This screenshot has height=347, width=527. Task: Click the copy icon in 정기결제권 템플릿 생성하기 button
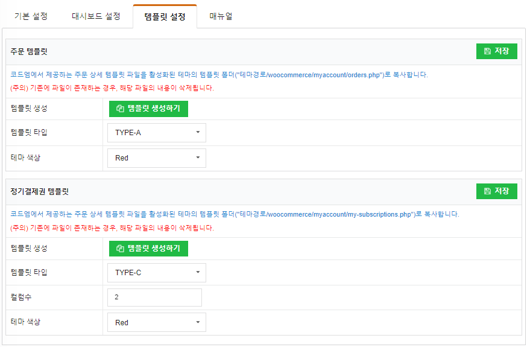120,249
